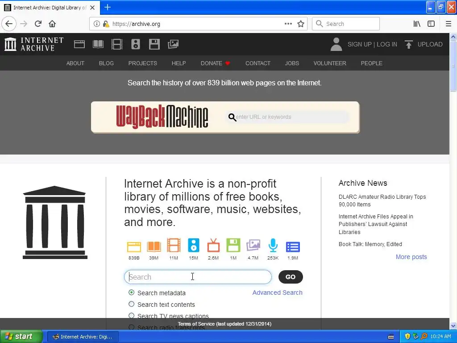Open the Firefox hamburger menu
The image size is (457, 343).
point(449,24)
